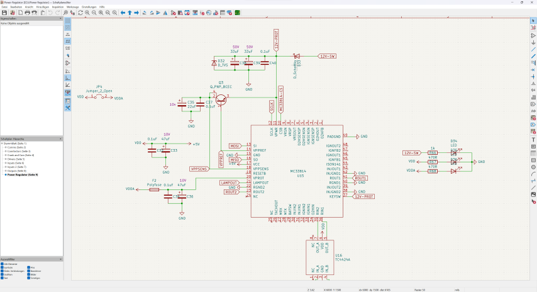Toggle the Symbole selection filter checkbox
Viewport: 537px width, 292px height.
click(2, 267)
